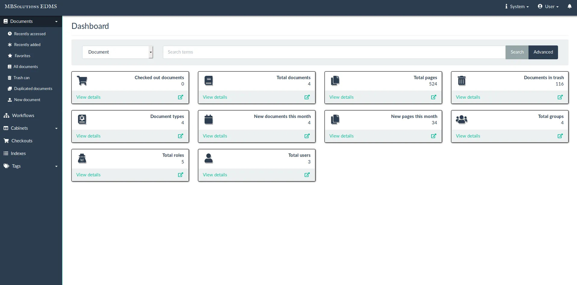
Task: Click the Search terms input field
Action: coord(333,52)
